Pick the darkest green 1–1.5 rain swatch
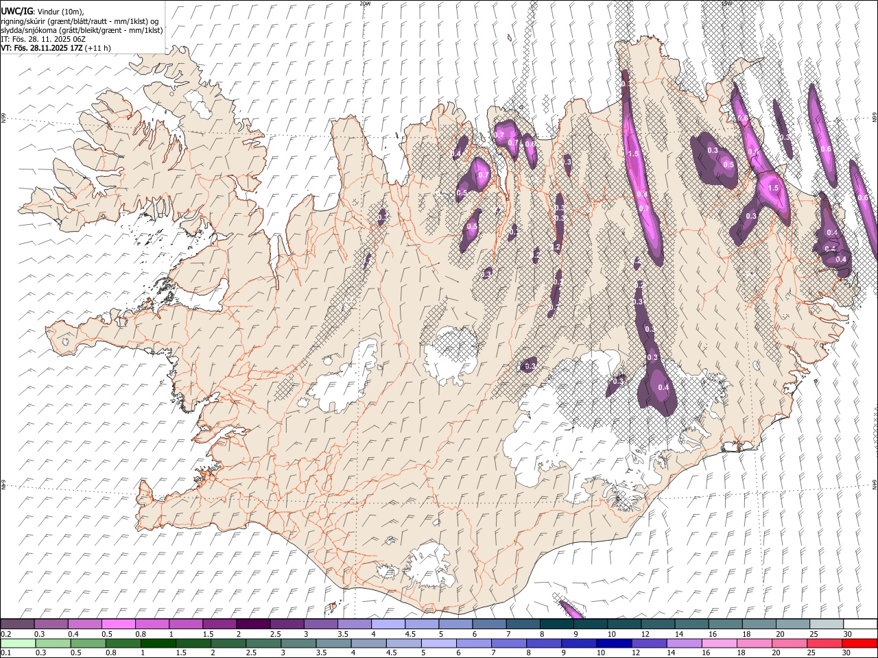The image size is (878, 658). tap(158, 644)
